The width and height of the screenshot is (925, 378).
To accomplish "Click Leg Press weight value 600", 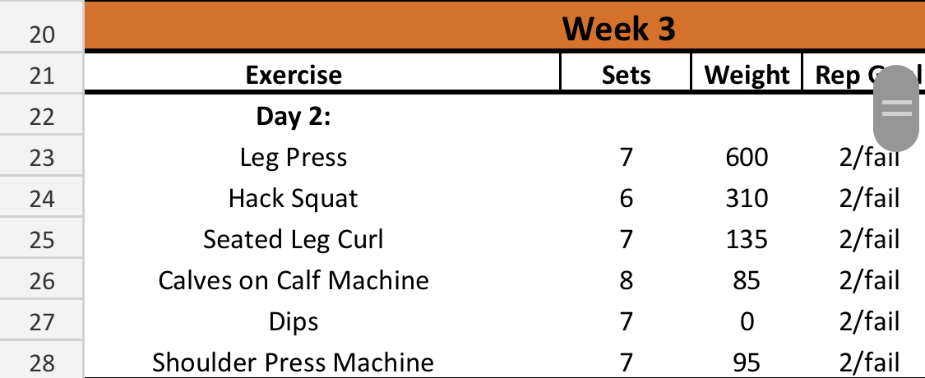I will (747, 157).
